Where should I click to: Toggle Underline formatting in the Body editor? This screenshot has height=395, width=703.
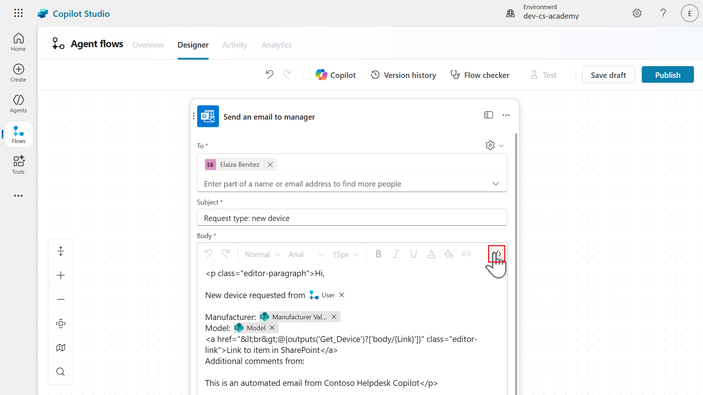click(413, 254)
